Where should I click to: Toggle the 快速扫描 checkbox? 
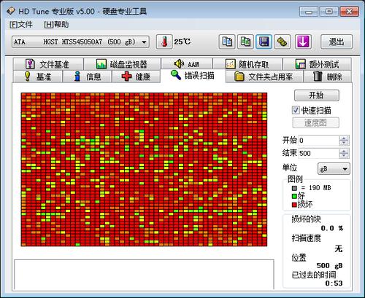[296, 110]
